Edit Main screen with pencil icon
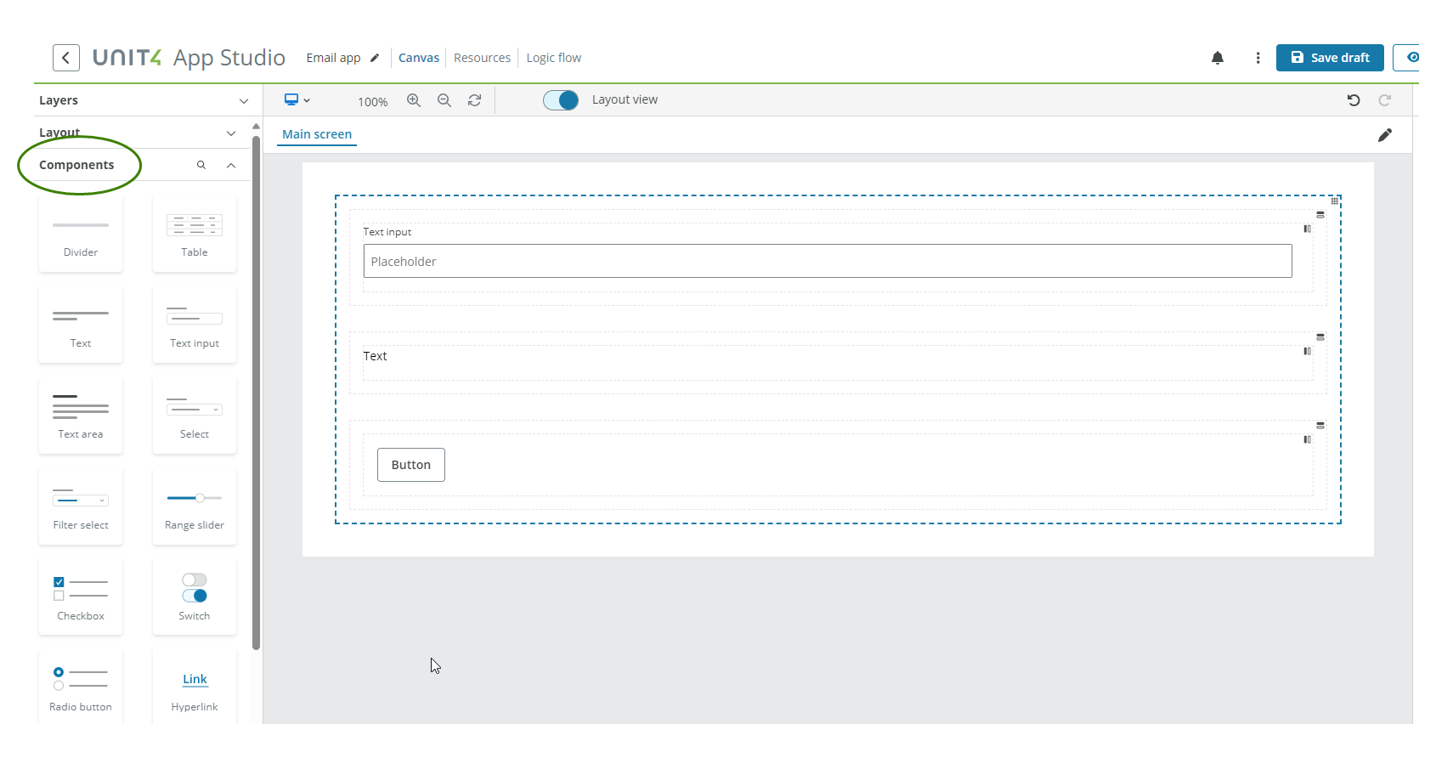Screen dimensions: 1453x758 (1385, 135)
